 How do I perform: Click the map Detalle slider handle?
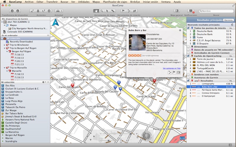pyautogui.click(x=109, y=141)
